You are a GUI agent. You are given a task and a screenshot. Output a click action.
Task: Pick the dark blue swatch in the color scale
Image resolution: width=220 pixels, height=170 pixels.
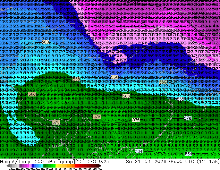coord(33,165)
